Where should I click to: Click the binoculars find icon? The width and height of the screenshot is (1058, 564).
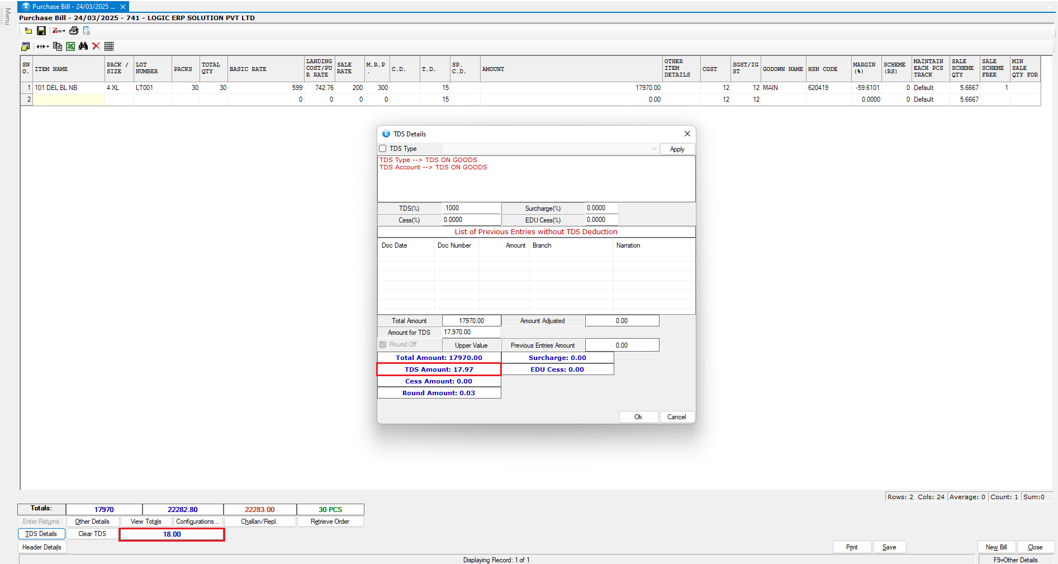point(83,46)
